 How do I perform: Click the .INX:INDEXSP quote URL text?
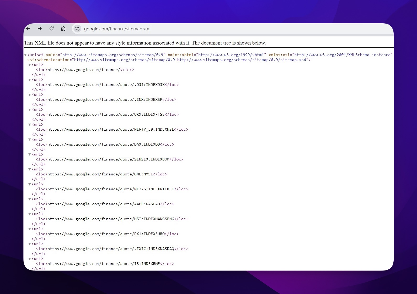pos(105,99)
